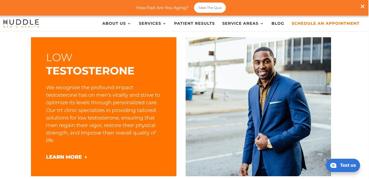Open the Patient Results page
The width and height of the screenshot is (369, 179).
tap(194, 23)
